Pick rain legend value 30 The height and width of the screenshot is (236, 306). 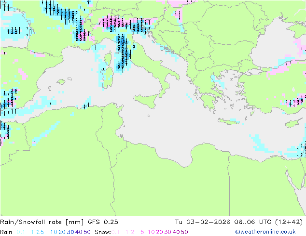pos(70,232)
